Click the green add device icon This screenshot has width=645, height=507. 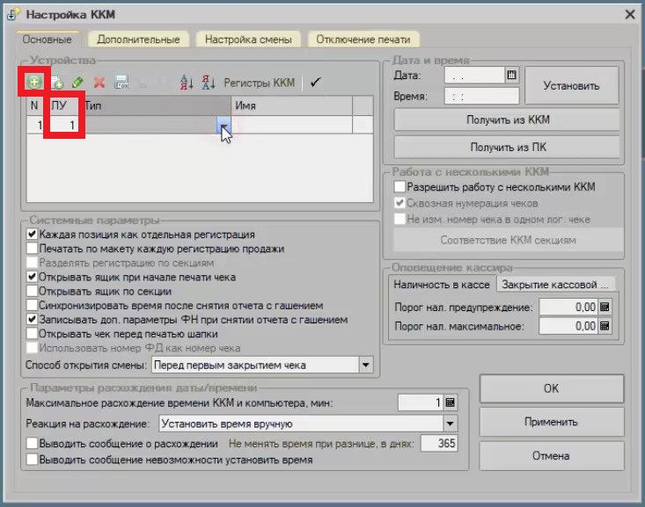[33, 83]
